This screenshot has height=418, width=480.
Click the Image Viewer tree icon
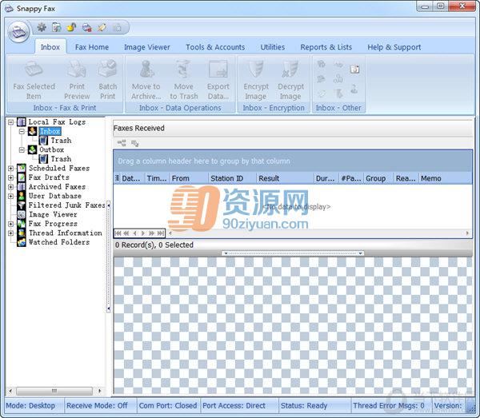[x=22, y=214]
